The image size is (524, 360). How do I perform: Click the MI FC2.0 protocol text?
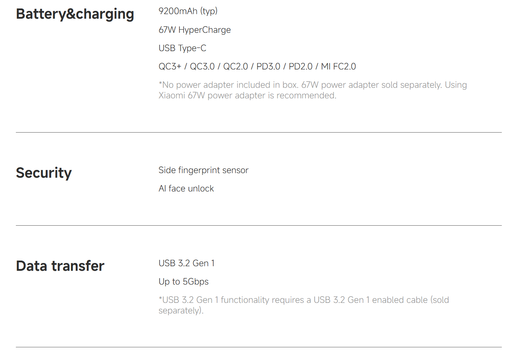tap(338, 67)
